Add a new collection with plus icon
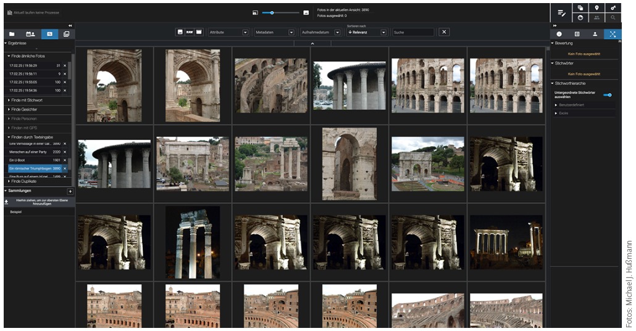 [x=70, y=191]
